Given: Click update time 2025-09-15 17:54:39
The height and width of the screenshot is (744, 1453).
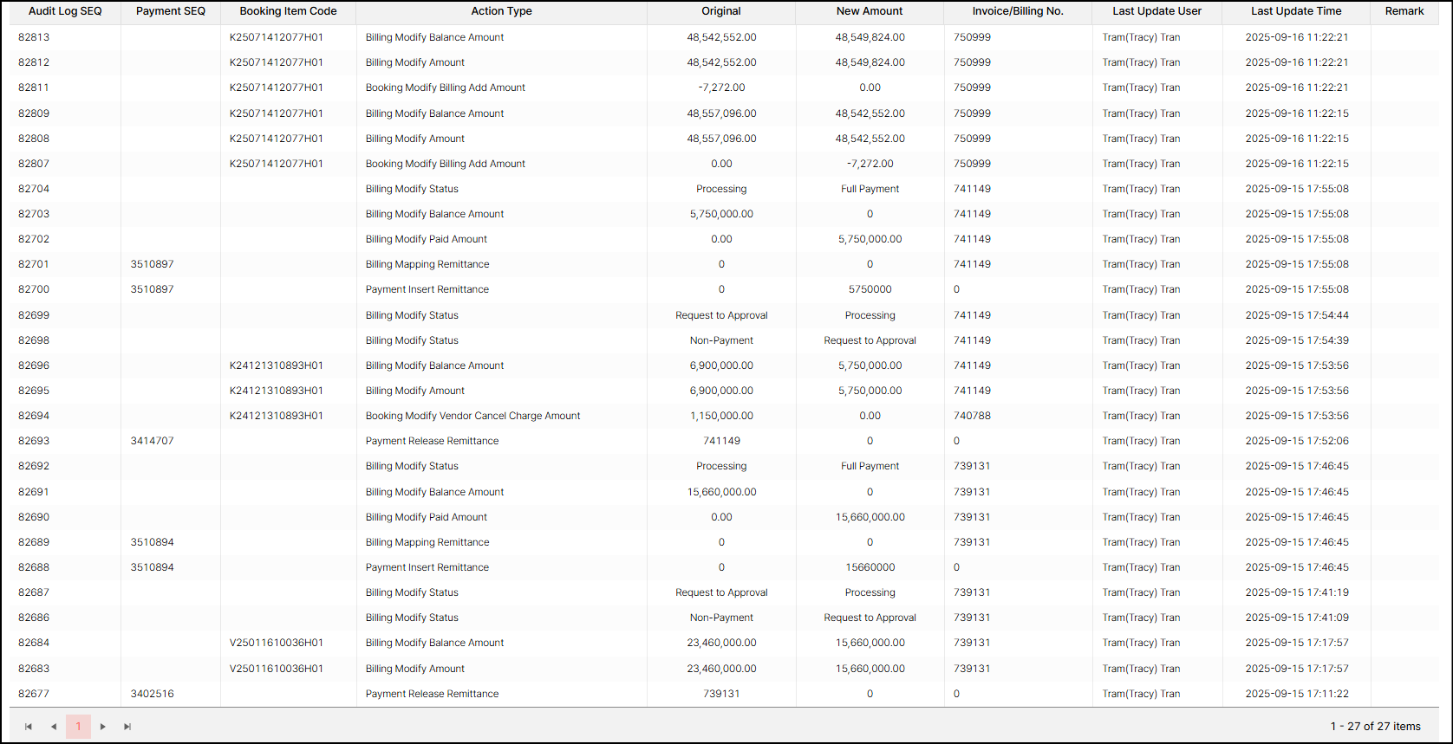Looking at the screenshot, I should (1297, 340).
